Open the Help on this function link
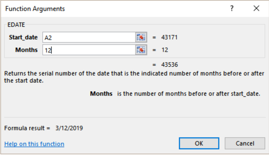 click(34, 144)
